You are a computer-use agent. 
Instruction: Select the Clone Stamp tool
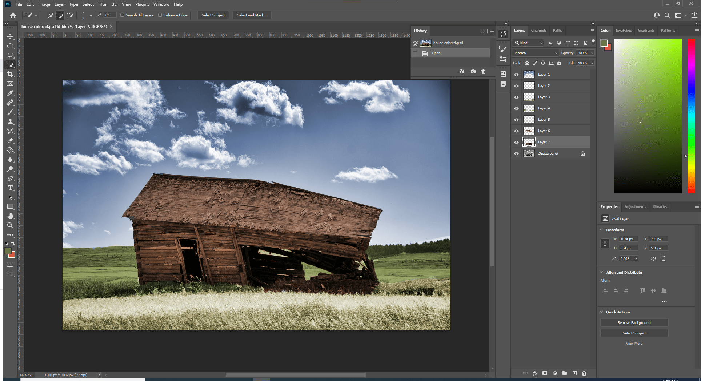coord(10,121)
